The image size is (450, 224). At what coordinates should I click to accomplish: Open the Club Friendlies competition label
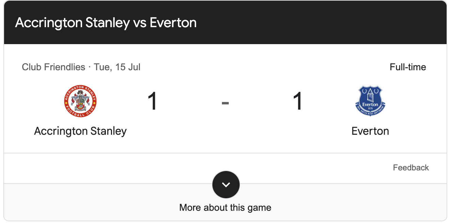[53, 67]
